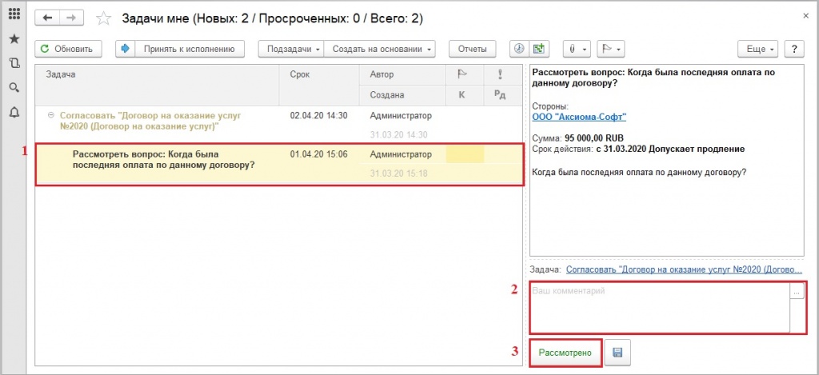
Task: Click the green spreadsheet toolbar icon
Action: (x=540, y=49)
